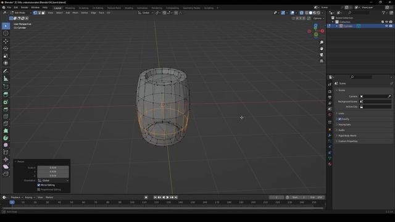Enable edge select mode

point(39,12)
